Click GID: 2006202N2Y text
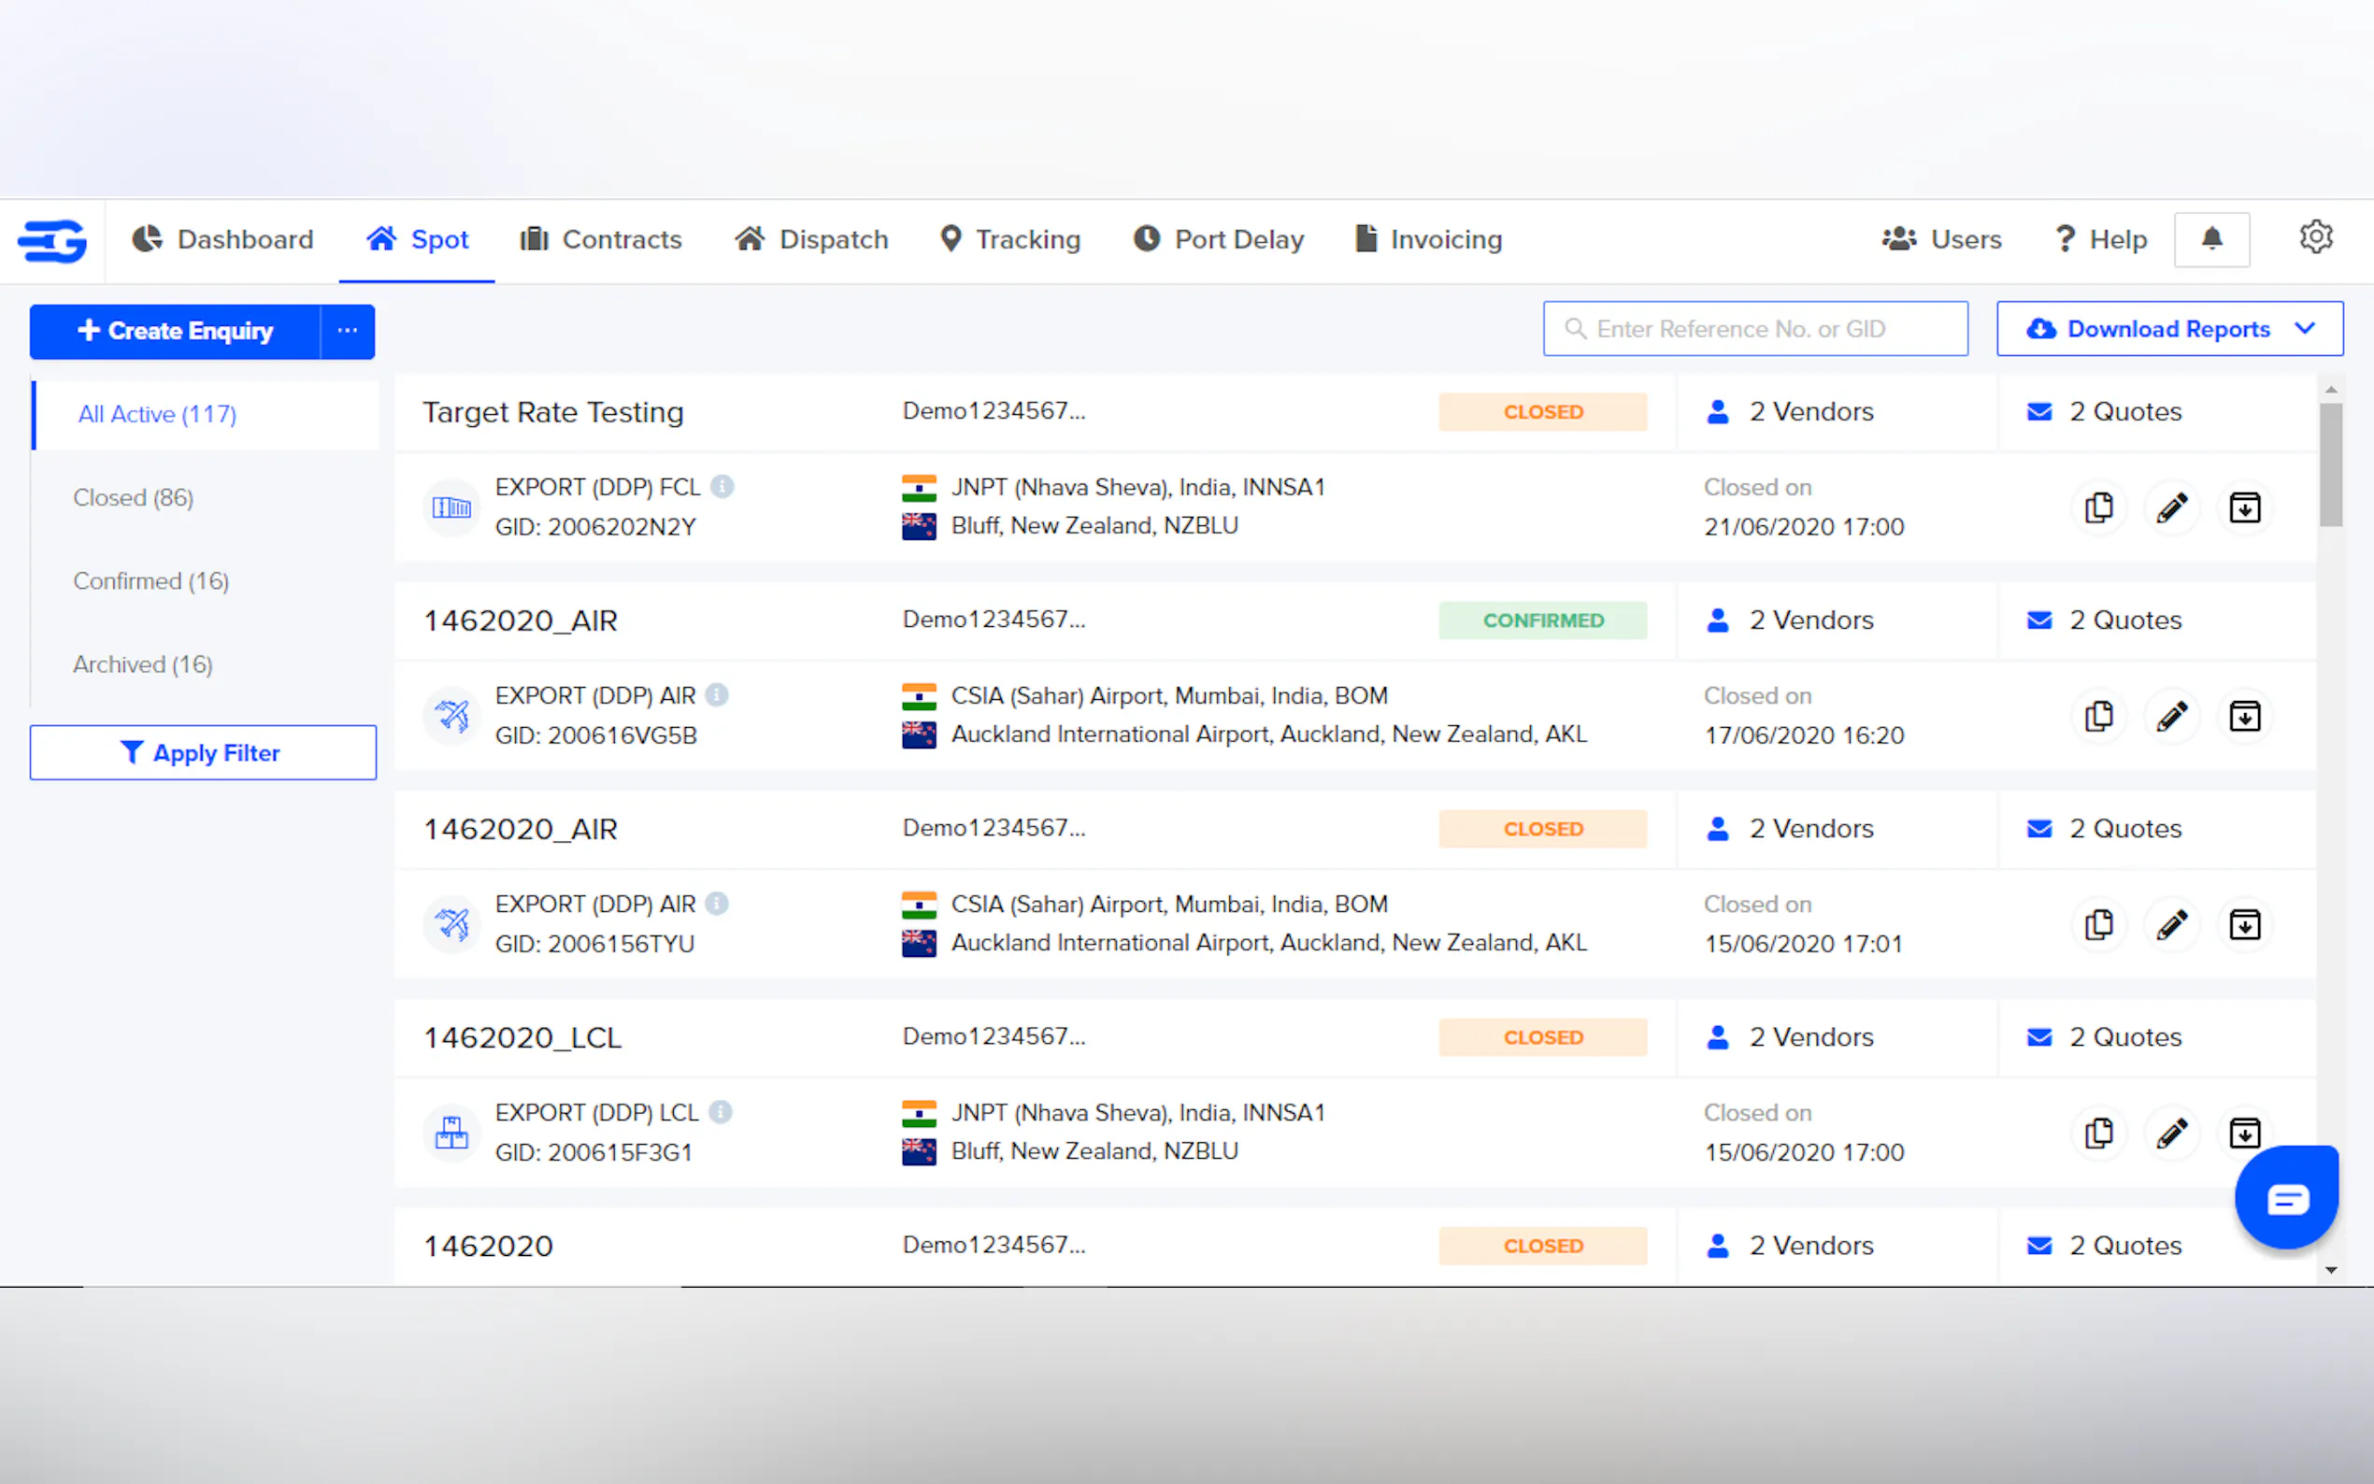 [595, 527]
